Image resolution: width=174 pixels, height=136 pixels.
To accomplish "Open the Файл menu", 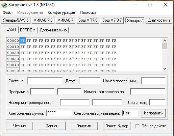I will 7,12.
